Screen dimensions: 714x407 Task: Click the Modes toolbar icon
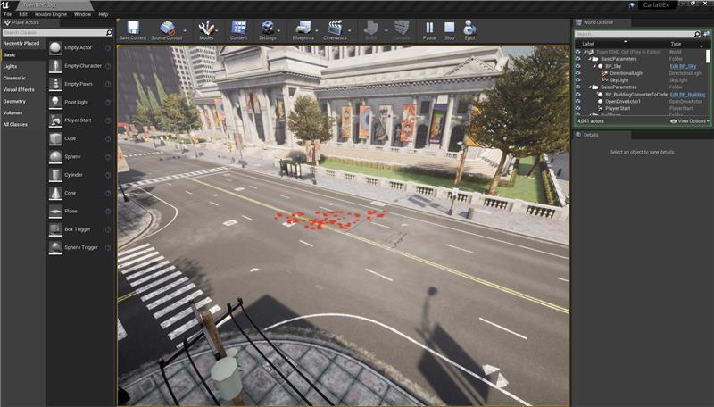[x=204, y=28]
